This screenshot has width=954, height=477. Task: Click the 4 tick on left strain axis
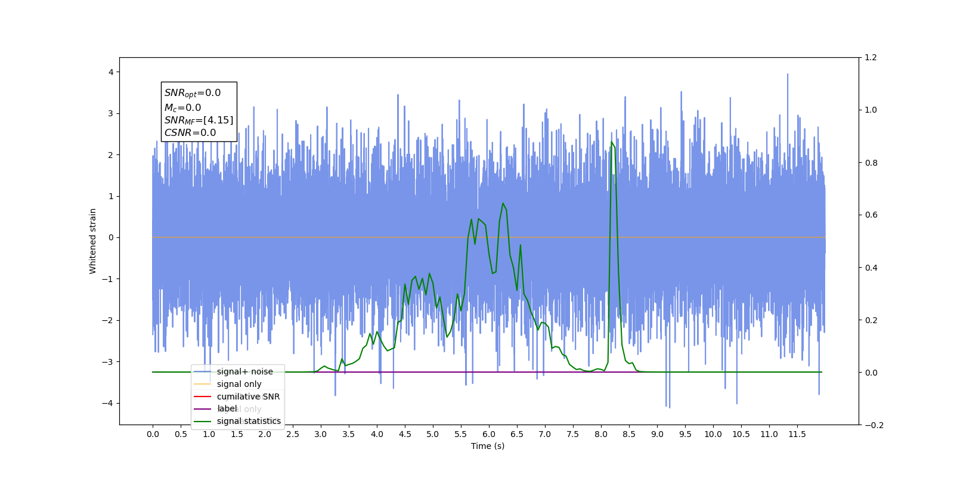click(111, 72)
